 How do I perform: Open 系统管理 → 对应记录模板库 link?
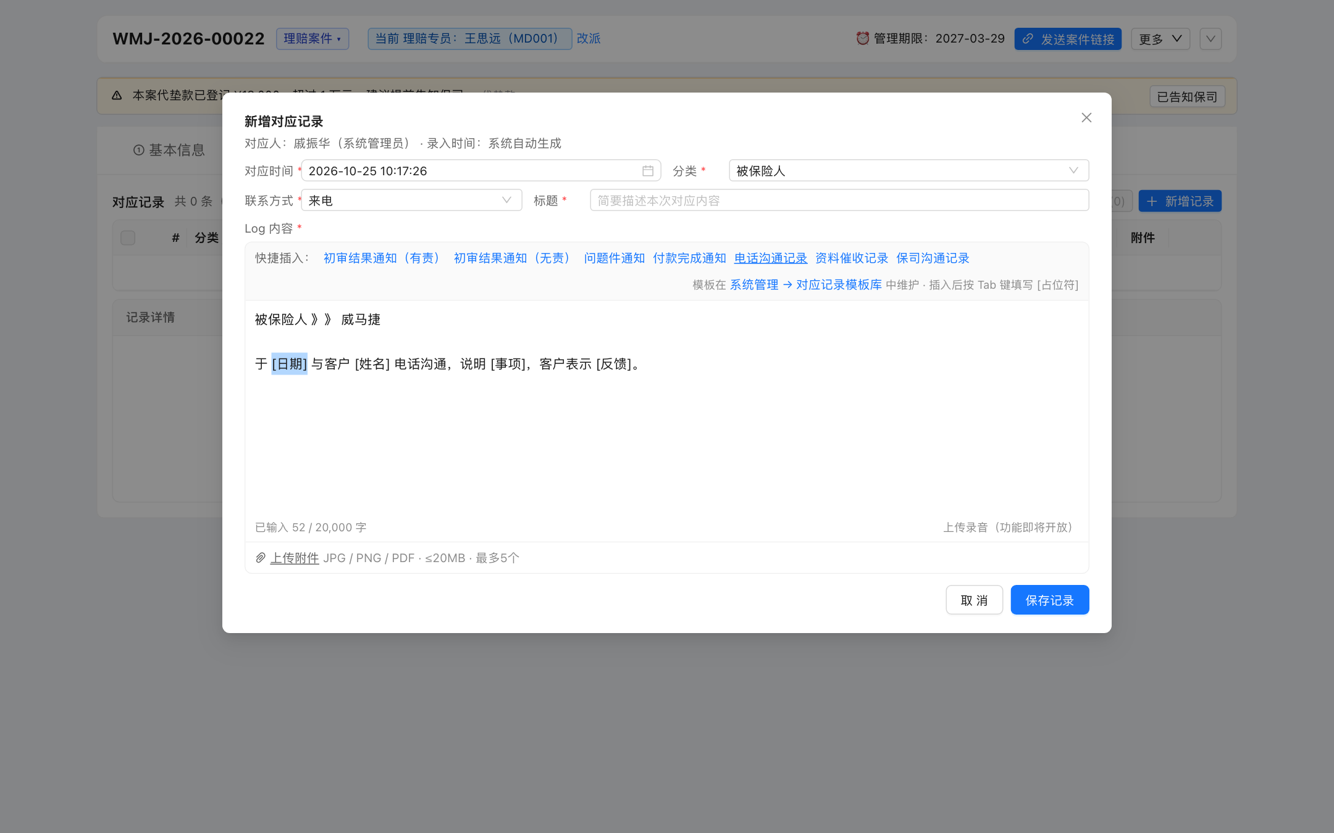pyautogui.click(x=806, y=284)
